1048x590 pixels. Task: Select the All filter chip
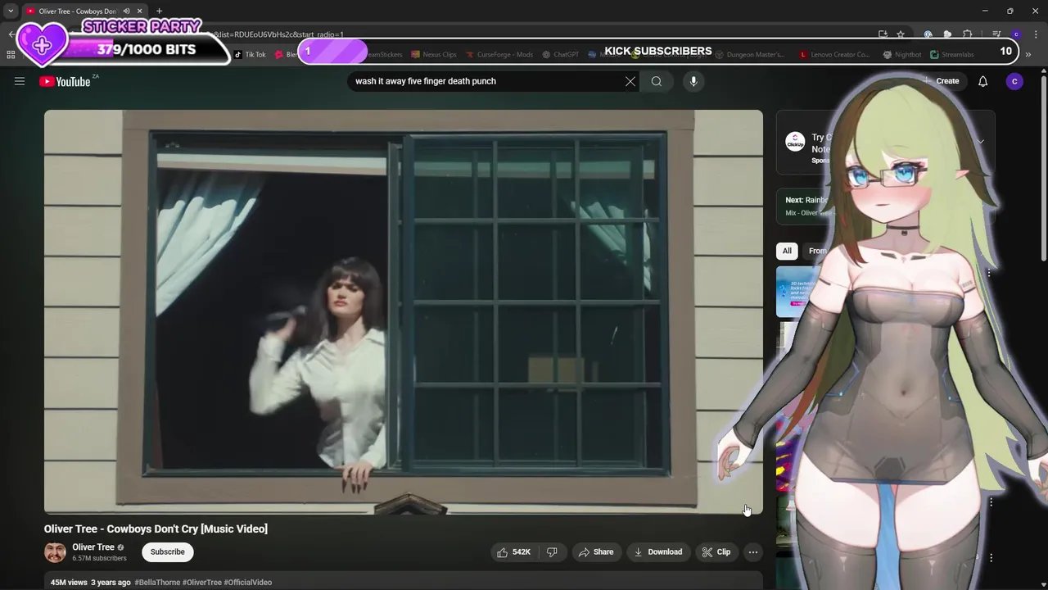coord(787,251)
